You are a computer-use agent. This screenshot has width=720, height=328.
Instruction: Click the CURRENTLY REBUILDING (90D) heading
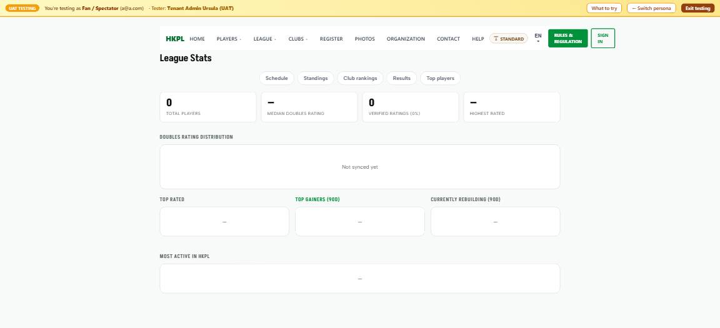coord(466,199)
